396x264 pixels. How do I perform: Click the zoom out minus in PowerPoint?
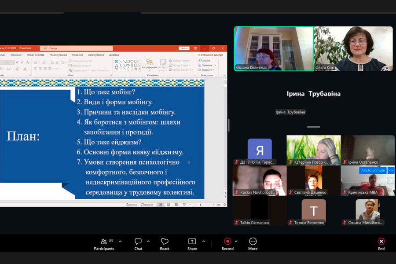pyautogui.click(x=190, y=205)
